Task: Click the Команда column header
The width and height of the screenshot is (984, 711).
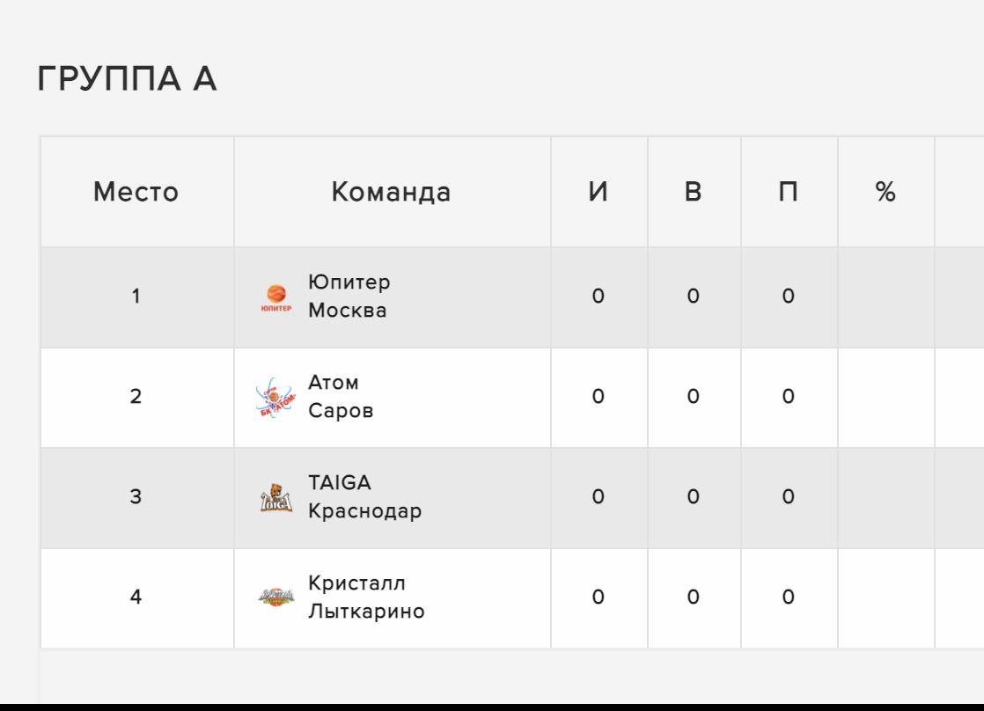Action: [x=391, y=192]
